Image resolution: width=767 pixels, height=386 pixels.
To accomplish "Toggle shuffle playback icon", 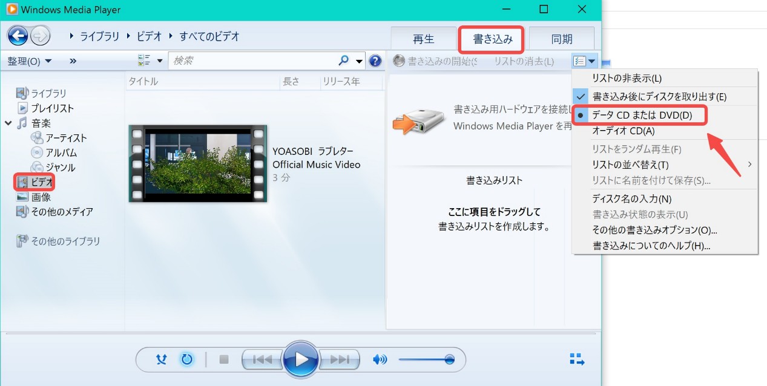I will [x=160, y=359].
